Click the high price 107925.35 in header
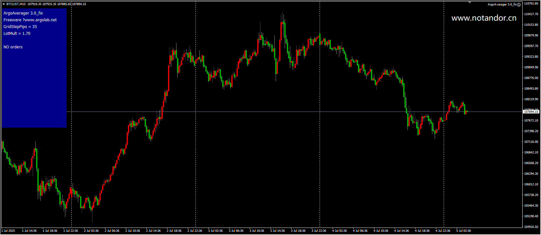The width and height of the screenshot is (541, 235). point(49,4)
